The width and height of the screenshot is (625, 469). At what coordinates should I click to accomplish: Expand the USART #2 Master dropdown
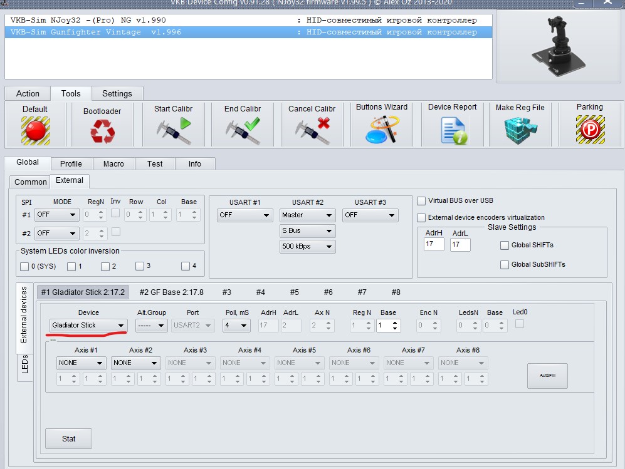point(307,215)
